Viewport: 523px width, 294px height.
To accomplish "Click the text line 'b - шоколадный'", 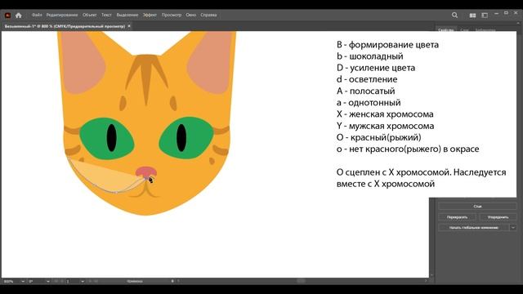I will (x=370, y=56).
